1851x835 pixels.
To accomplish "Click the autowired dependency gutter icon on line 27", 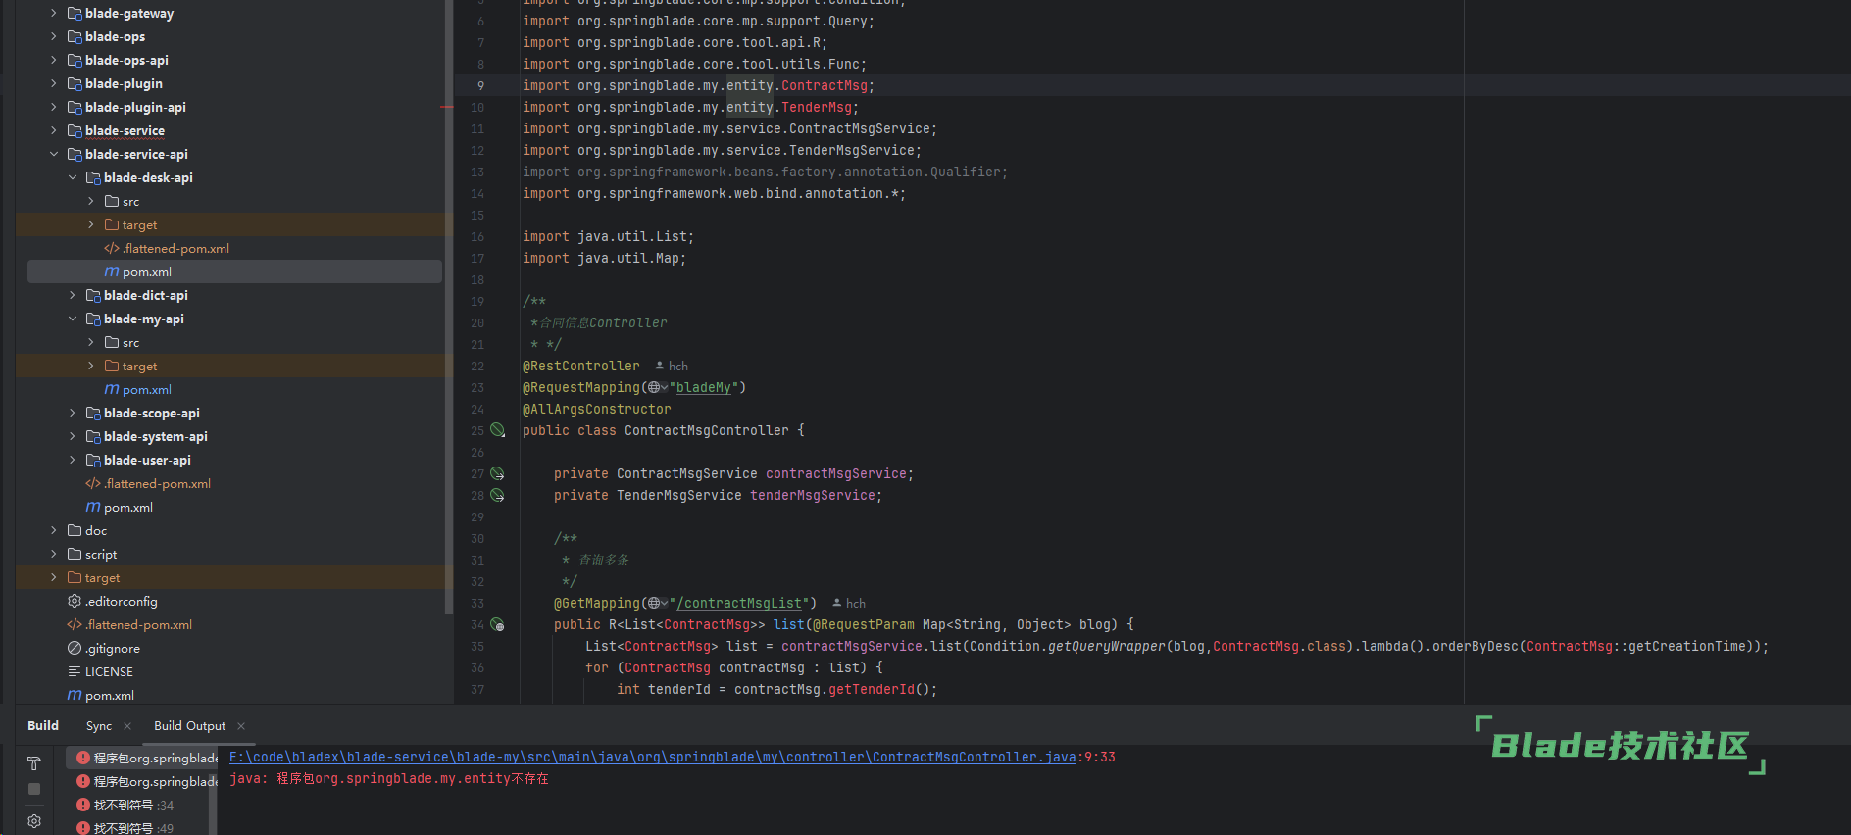I will tap(498, 473).
